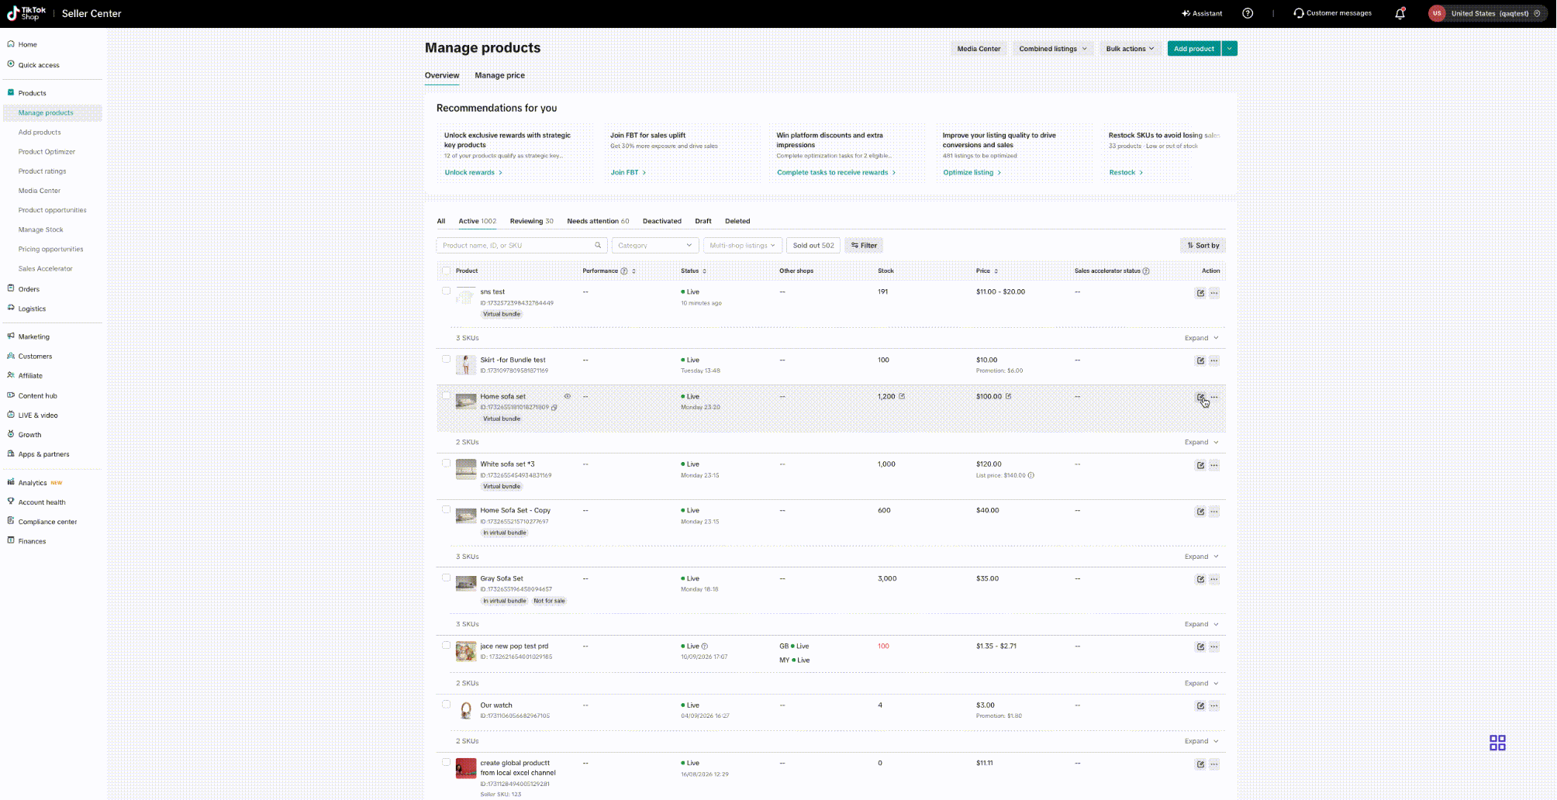Click edit icon for Gray Sofa Set

coord(1200,579)
